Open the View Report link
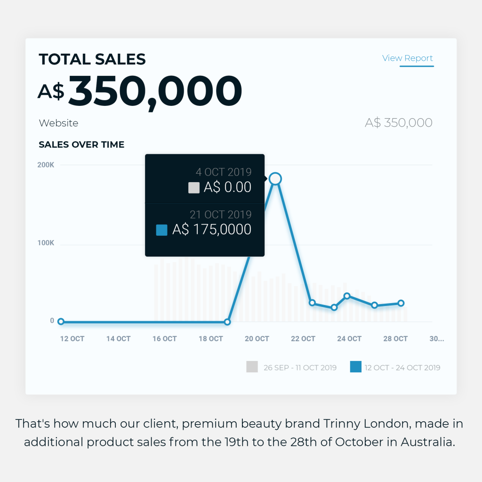The width and height of the screenshot is (482, 482). tap(407, 58)
